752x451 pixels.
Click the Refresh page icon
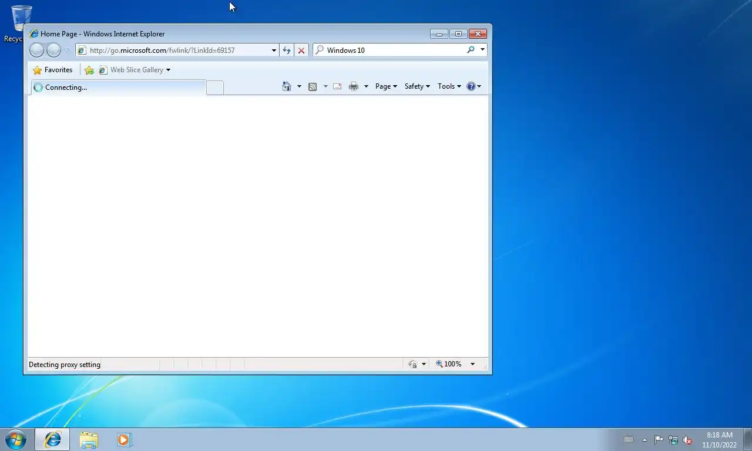(287, 51)
